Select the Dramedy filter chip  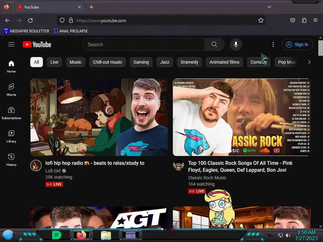point(189,62)
